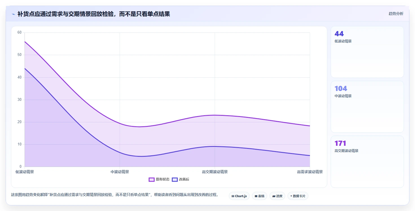Hide the 改善后 series via legend text
The height and width of the screenshot is (211, 415).
[x=184, y=180]
